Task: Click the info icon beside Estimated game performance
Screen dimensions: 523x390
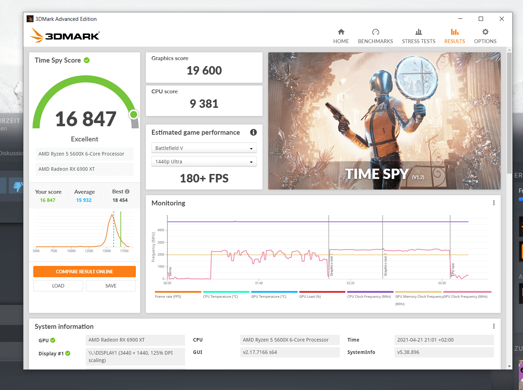Action: (253, 132)
